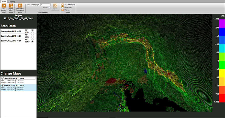Enable the All Time checkbox
Screen dimensions: 225x118
(49, 8)
